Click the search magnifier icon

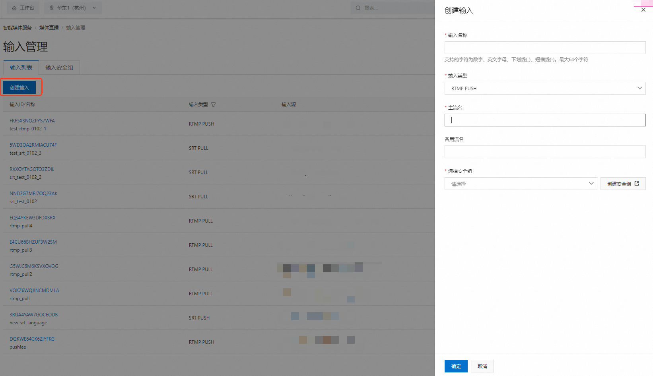358,8
